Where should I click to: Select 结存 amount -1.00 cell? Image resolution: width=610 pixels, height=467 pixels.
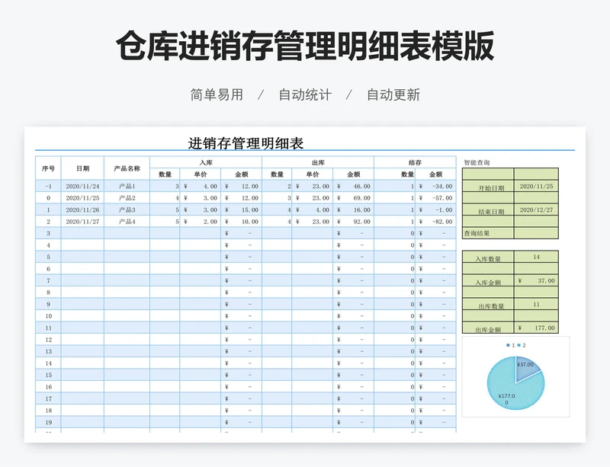click(x=435, y=210)
